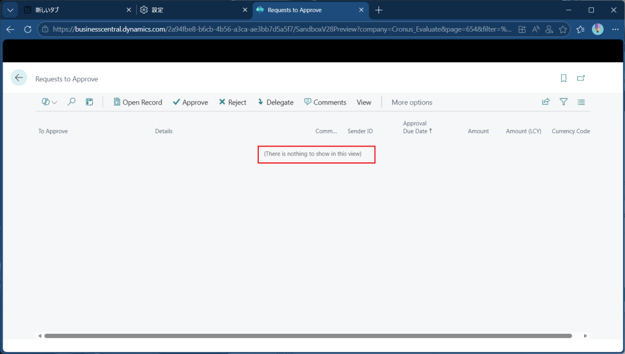This screenshot has height=354, width=625.
Task: Click the analysis mode table icon
Action: [x=89, y=102]
